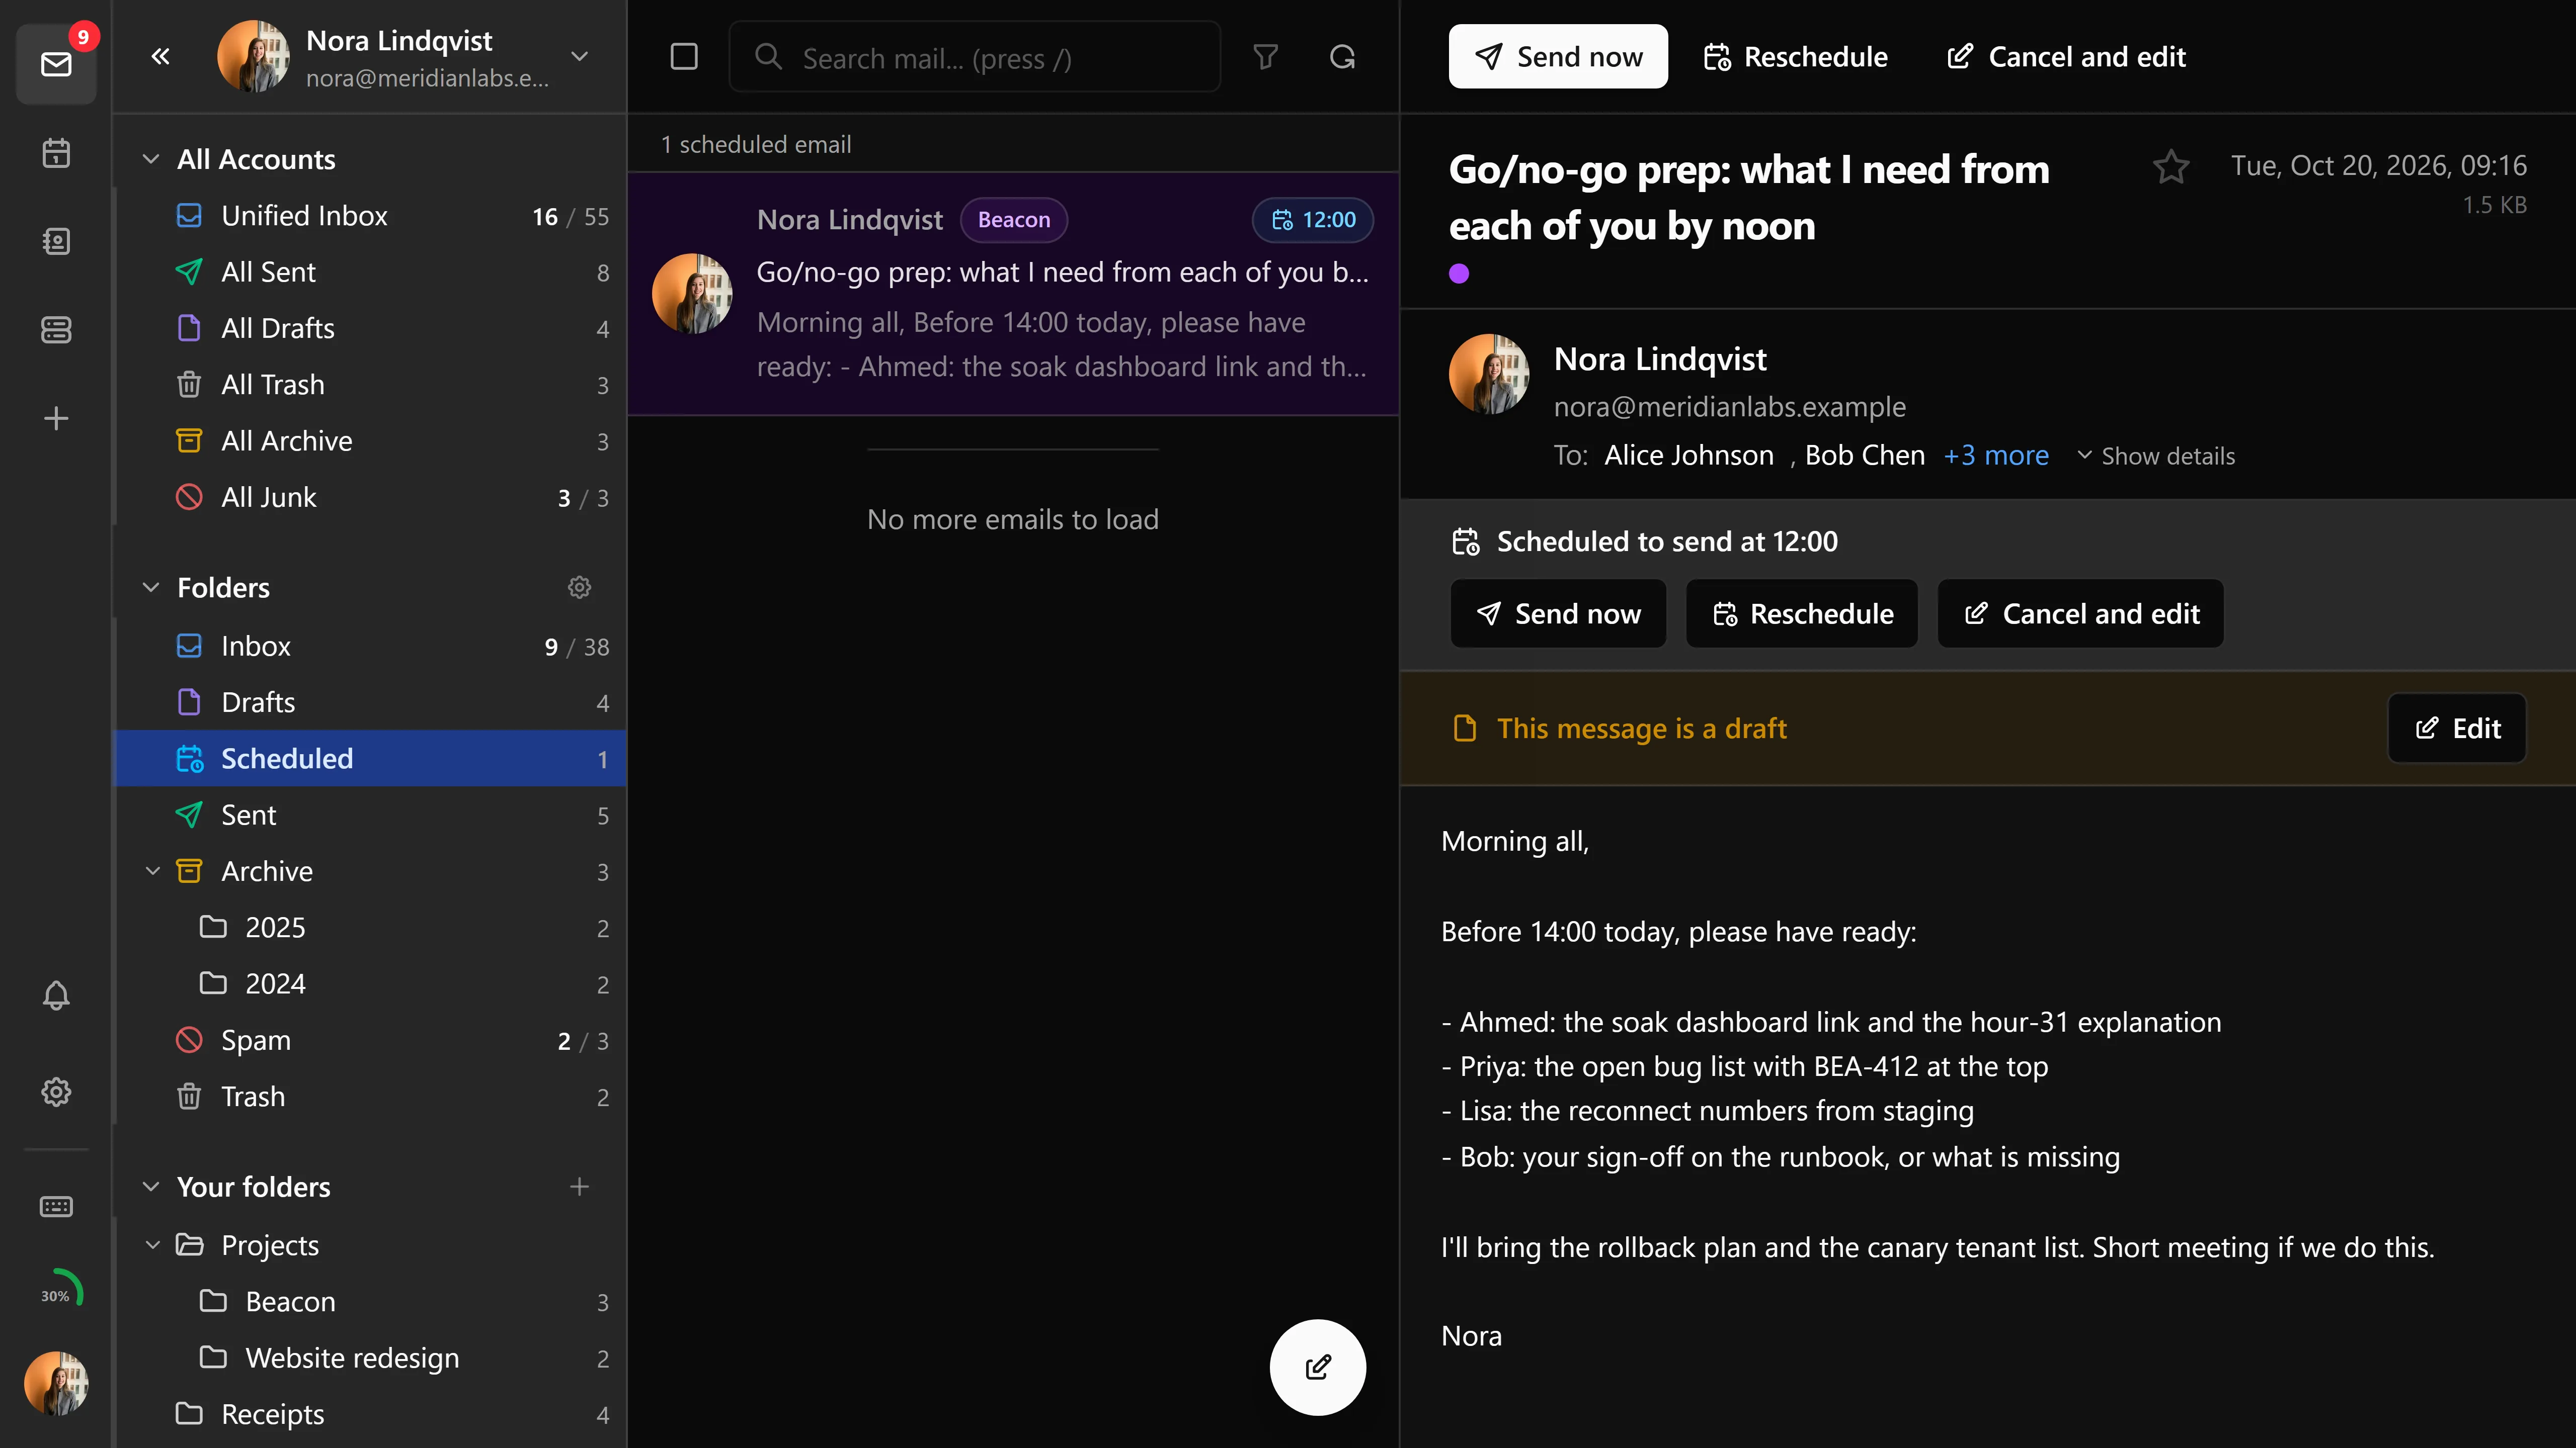Viewport: 2576px width, 1448px height.
Task: Collapse the Archive folder tree
Action: pyautogui.click(x=153, y=871)
